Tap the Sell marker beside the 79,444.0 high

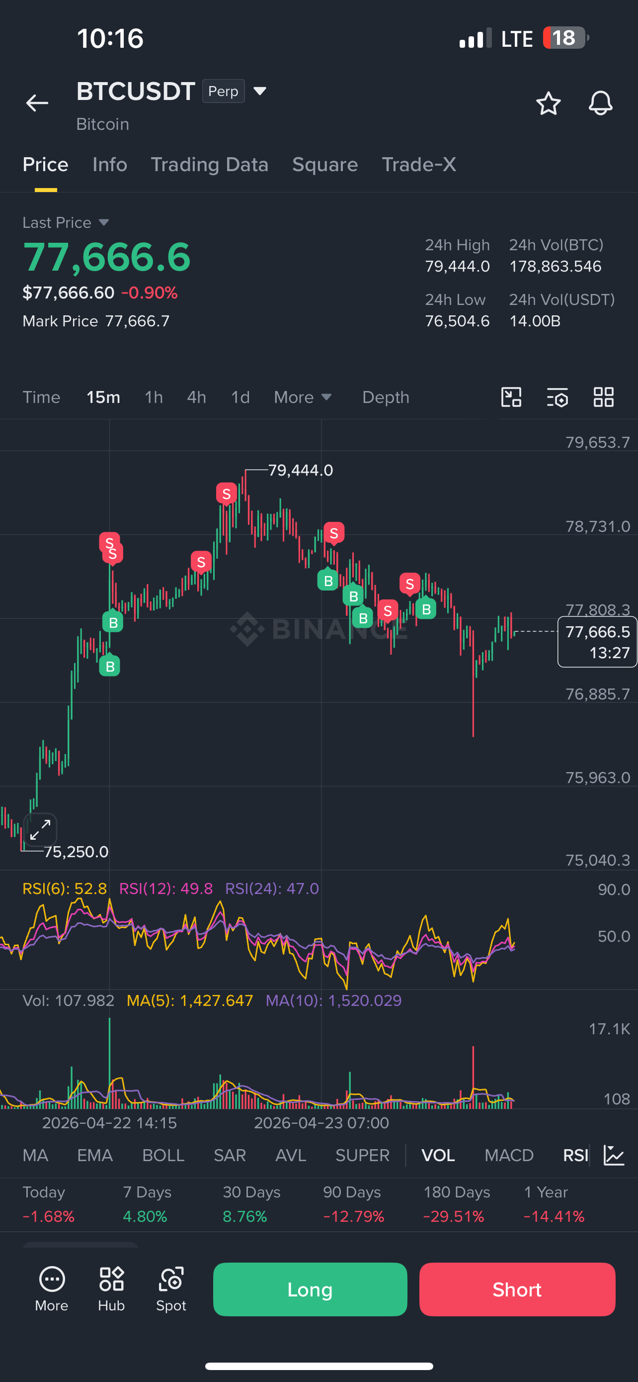pyautogui.click(x=227, y=494)
